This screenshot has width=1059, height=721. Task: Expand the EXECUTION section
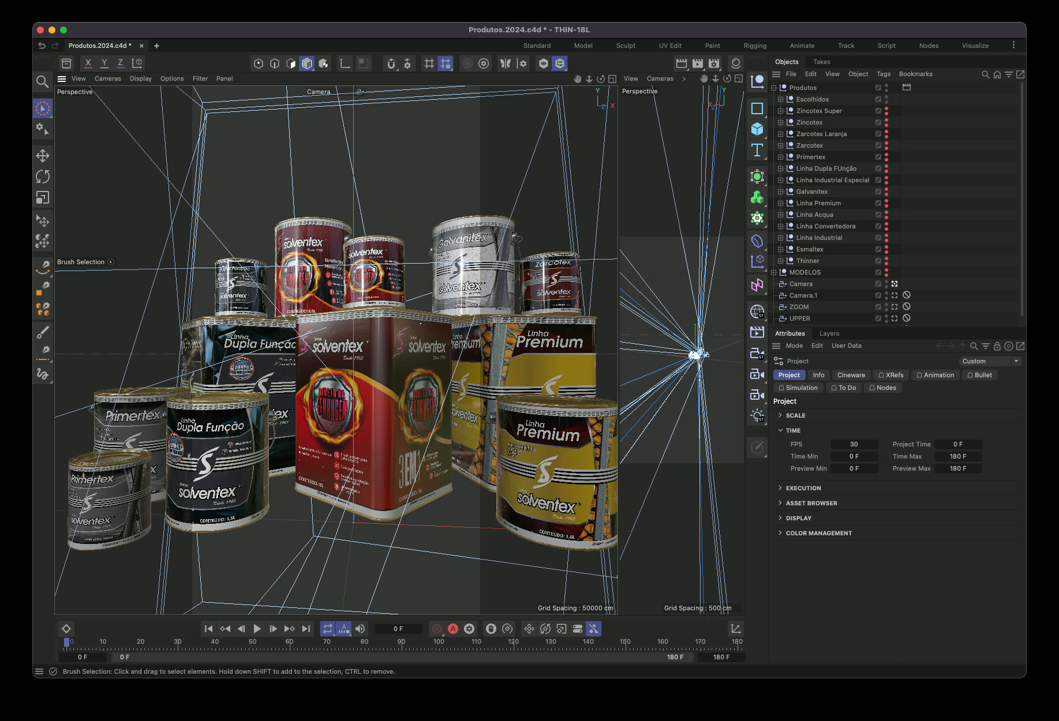tap(780, 488)
